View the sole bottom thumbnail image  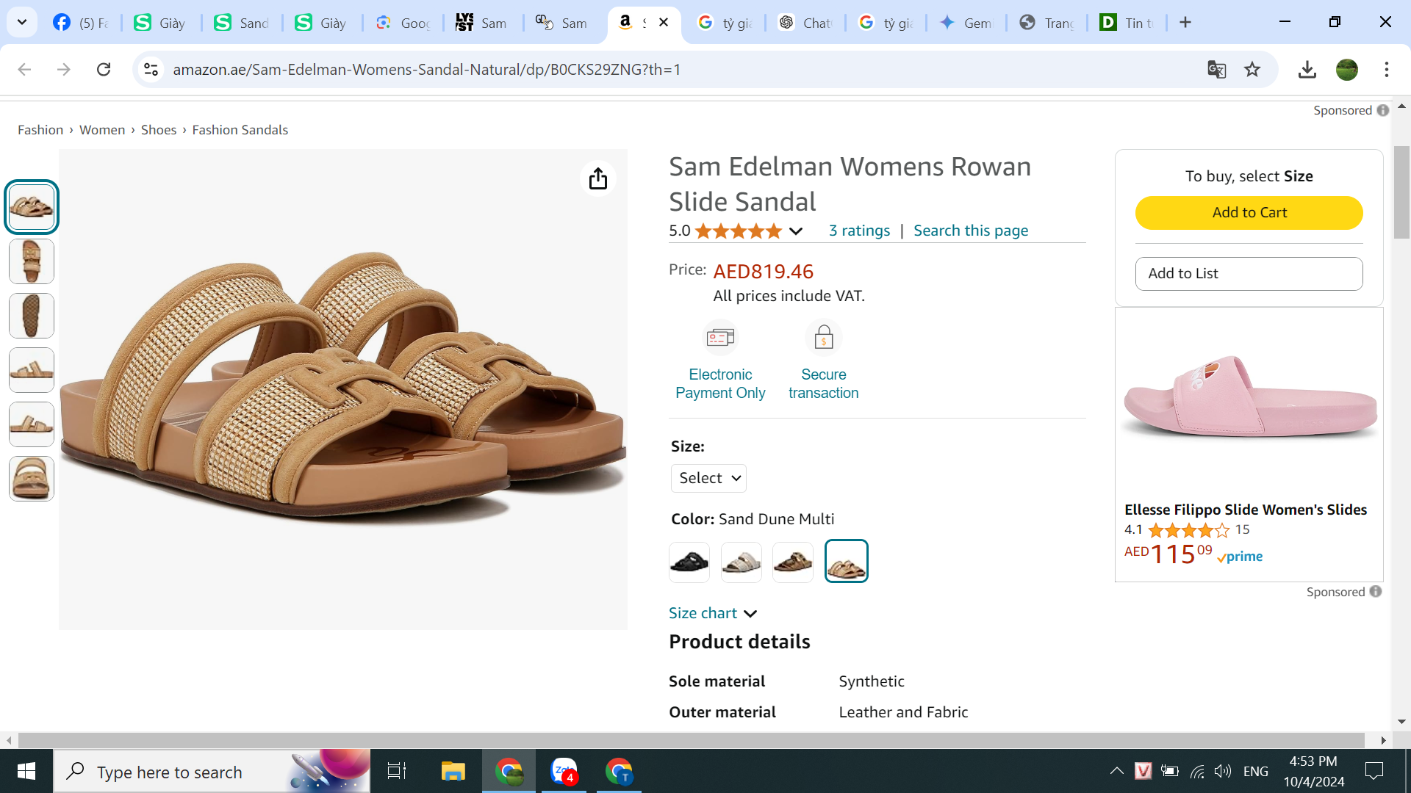[32, 316]
